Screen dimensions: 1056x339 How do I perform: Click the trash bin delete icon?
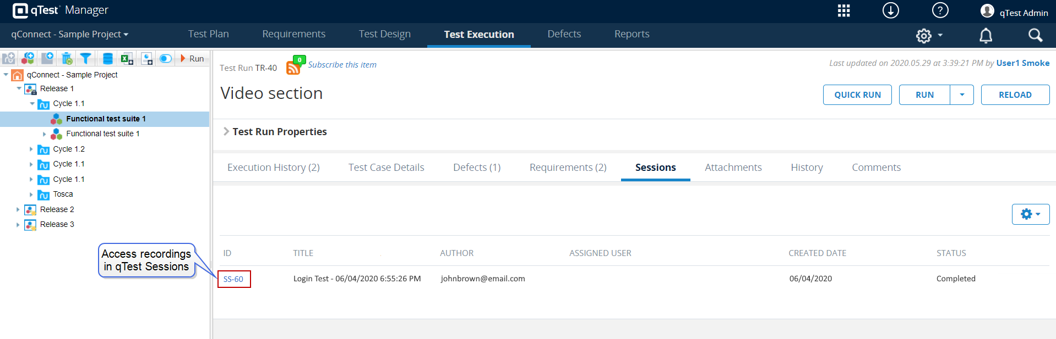[x=67, y=59]
